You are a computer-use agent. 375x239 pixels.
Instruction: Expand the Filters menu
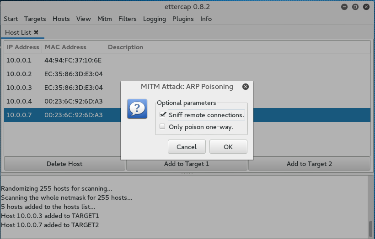pyautogui.click(x=127, y=19)
